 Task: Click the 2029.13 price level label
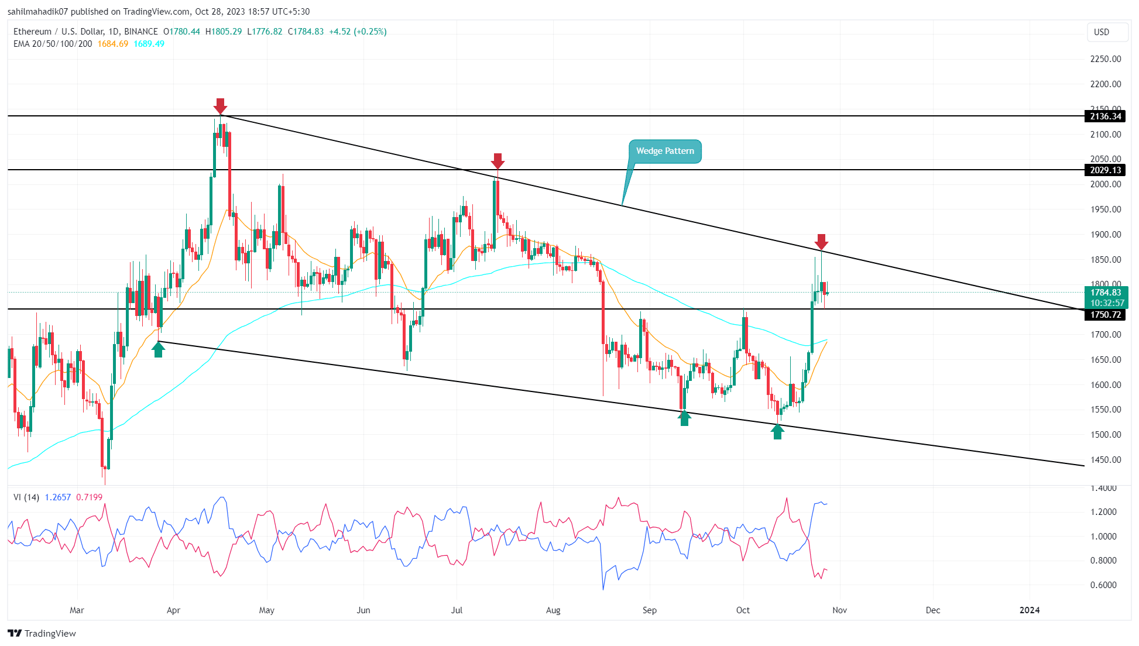pyautogui.click(x=1106, y=170)
